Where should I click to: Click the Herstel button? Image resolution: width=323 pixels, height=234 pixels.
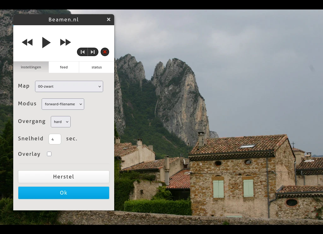tap(64, 177)
